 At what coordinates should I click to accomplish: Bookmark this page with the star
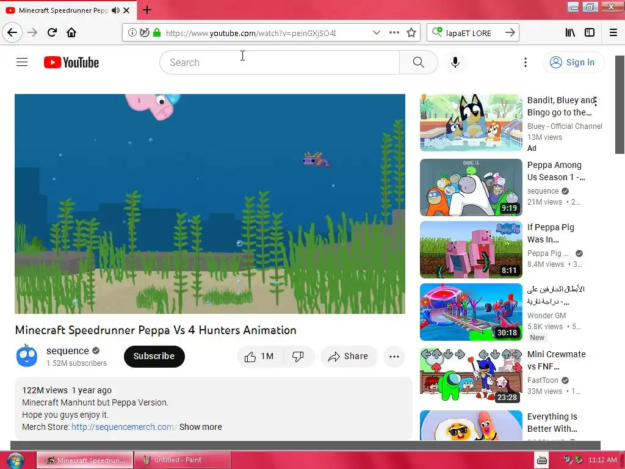click(x=411, y=33)
